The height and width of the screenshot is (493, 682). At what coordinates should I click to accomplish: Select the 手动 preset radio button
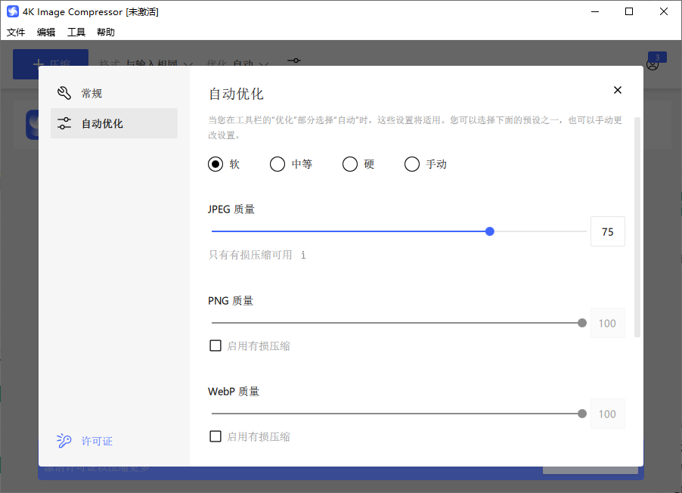(x=412, y=164)
